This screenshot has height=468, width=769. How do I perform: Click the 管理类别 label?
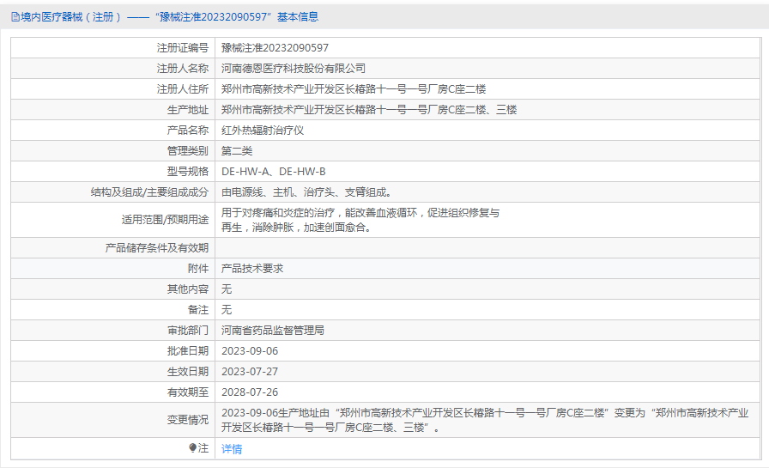click(188, 151)
